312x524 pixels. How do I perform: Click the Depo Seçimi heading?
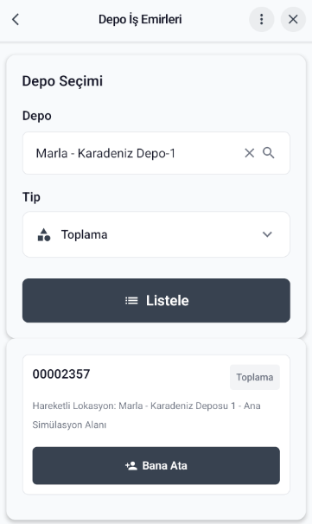(62, 81)
